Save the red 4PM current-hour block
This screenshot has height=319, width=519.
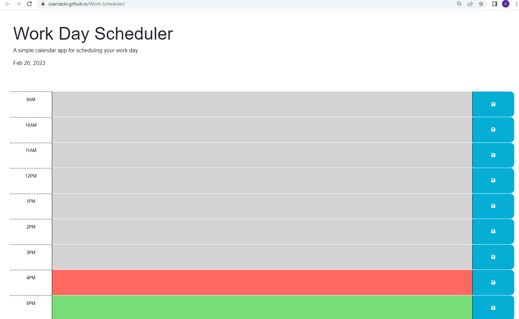pos(493,282)
